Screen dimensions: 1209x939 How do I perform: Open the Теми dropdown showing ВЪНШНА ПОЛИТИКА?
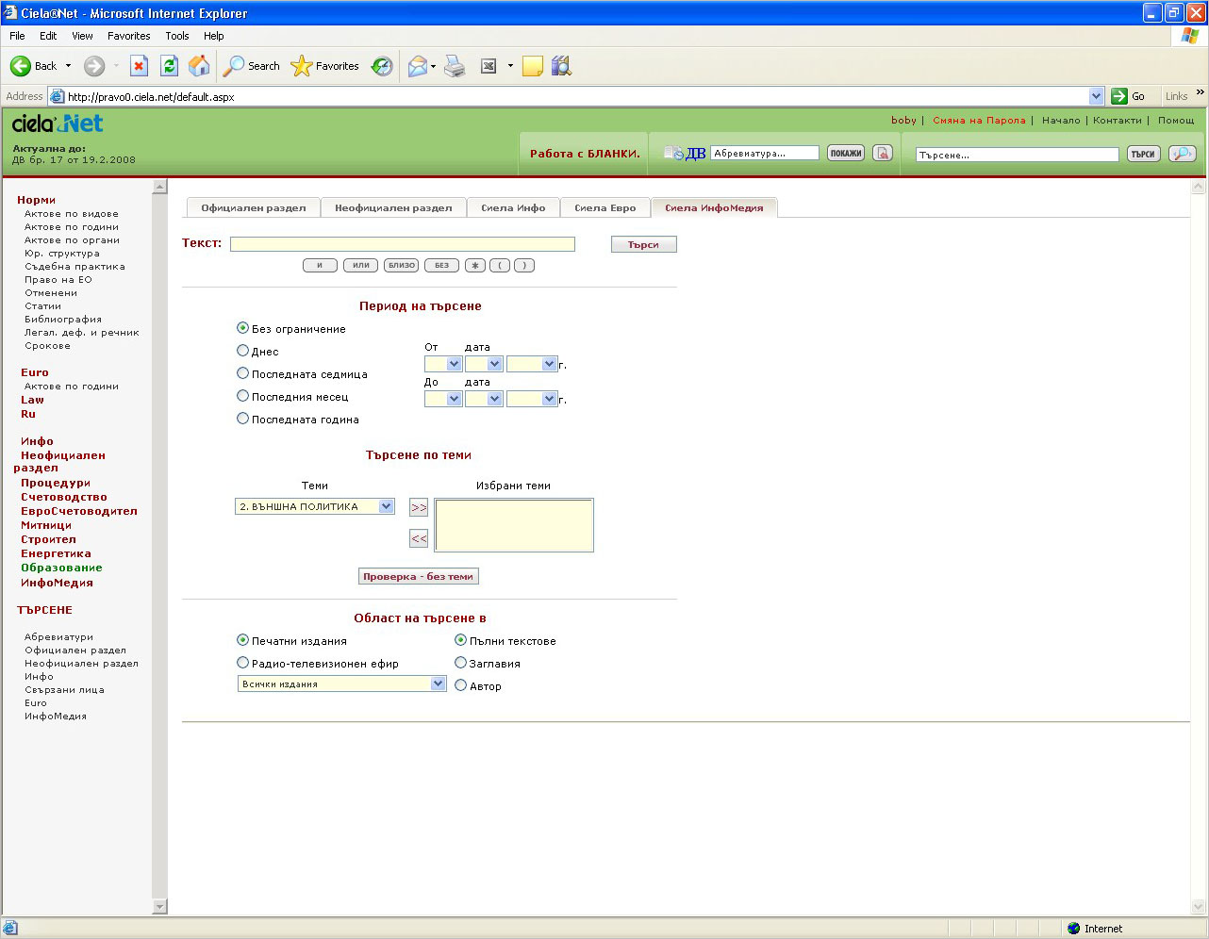tap(314, 506)
